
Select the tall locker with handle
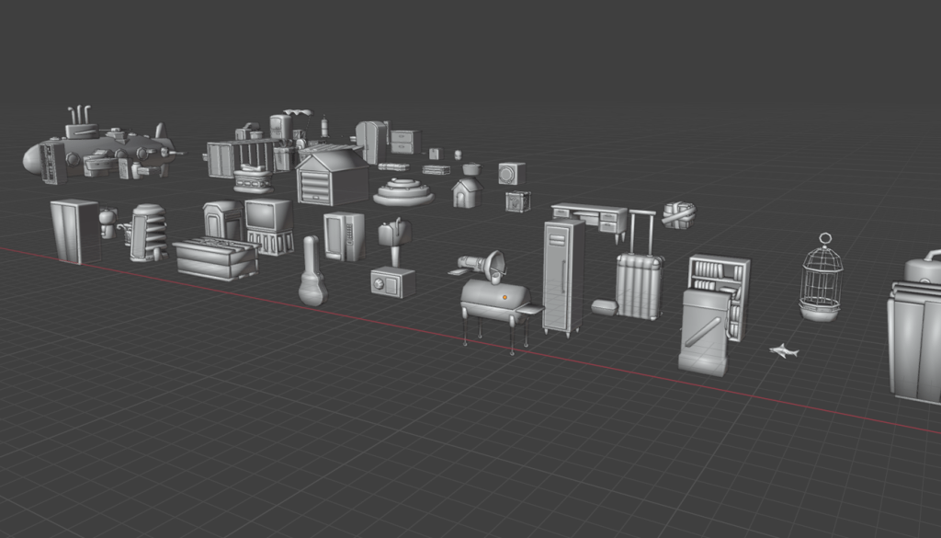click(562, 276)
